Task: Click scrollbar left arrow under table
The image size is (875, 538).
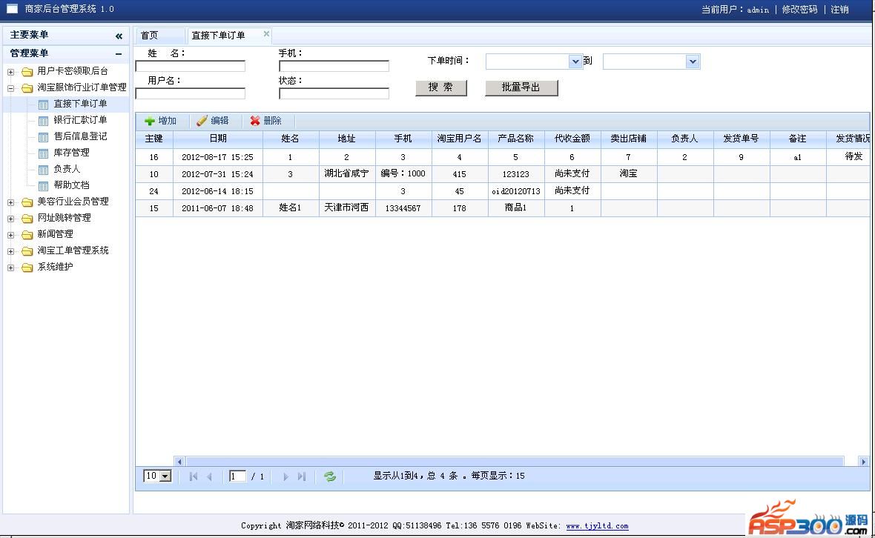Action: (x=179, y=462)
